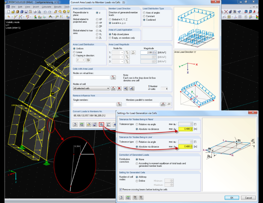Open settings for load generation icon
Viewport: 263px width, 203px height.
(101, 124)
